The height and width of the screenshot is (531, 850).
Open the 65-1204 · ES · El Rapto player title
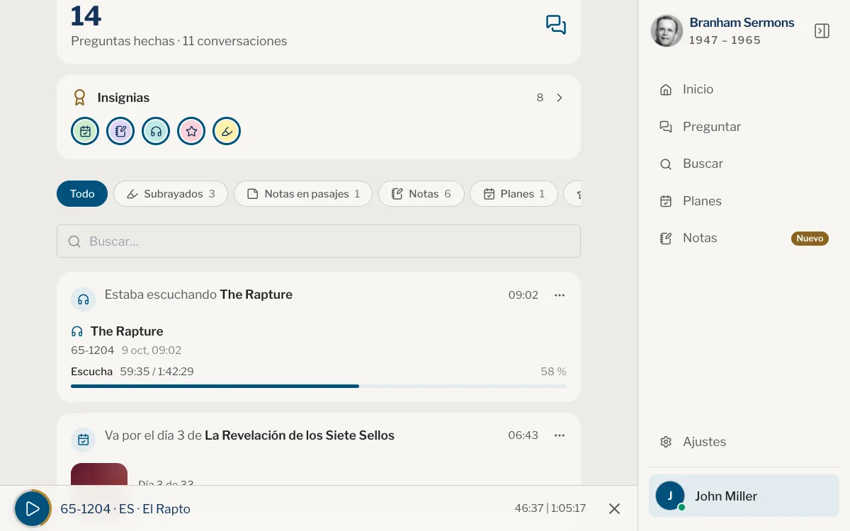point(125,509)
